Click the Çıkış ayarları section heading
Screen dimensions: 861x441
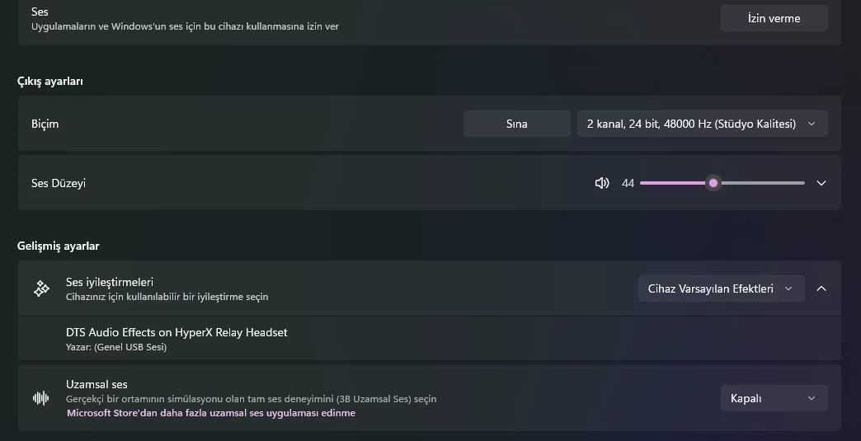coord(50,81)
